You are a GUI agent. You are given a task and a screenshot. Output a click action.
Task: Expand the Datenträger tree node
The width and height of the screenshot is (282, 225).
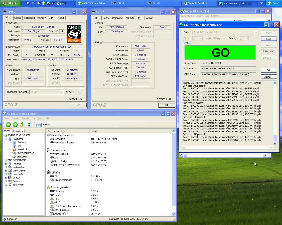pos(6,170)
